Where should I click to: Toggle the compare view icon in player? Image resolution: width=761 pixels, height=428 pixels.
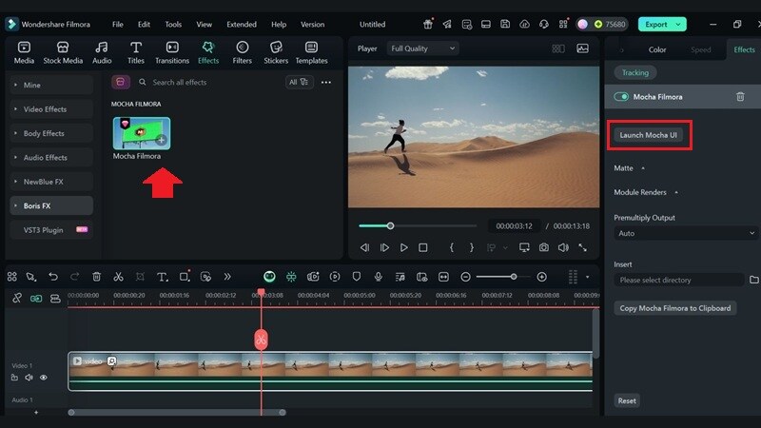pos(558,49)
